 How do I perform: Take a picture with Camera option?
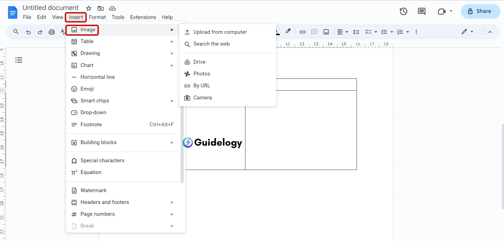(x=228, y=98)
